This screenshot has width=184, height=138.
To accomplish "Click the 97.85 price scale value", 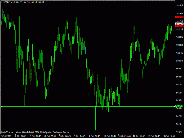I will tap(179, 132).
